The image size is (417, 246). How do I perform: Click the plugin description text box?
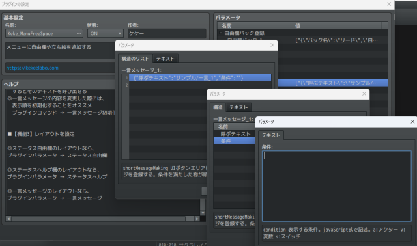coord(60,51)
